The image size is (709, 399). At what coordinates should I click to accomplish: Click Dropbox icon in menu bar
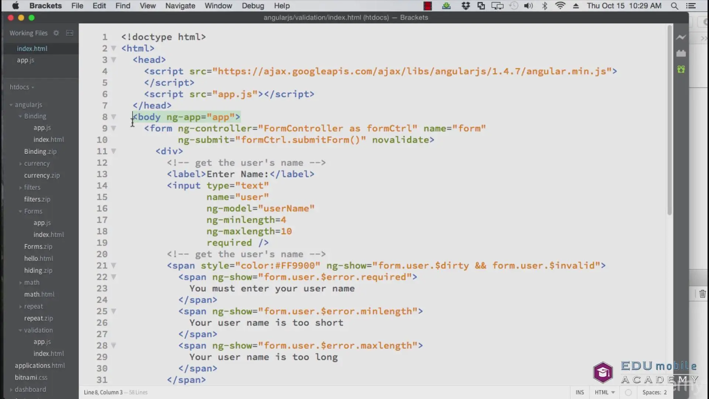click(466, 6)
